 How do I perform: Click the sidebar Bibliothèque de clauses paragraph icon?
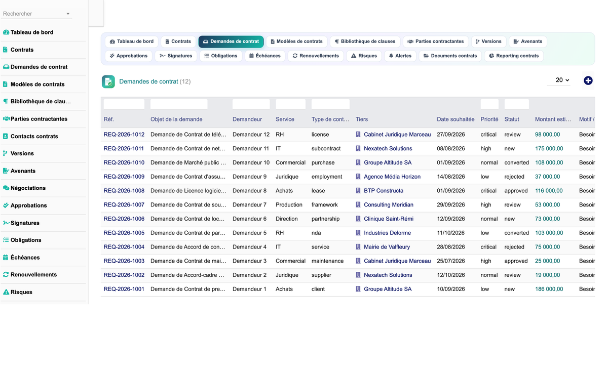coord(6,101)
